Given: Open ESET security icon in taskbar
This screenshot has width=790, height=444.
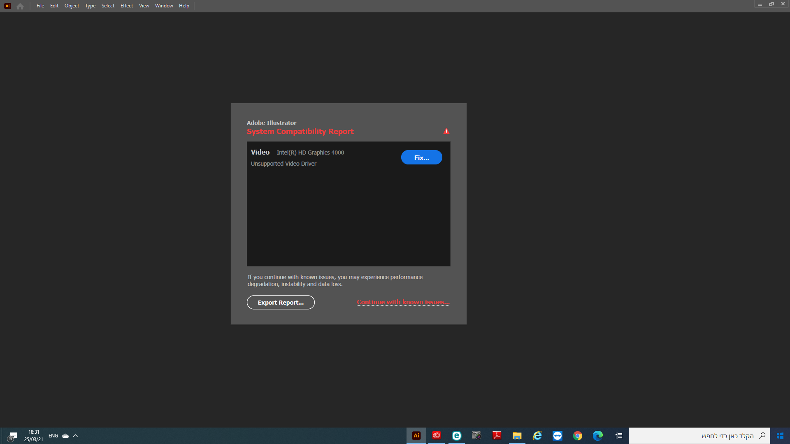Looking at the screenshot, I should click(x=457, y=436).
